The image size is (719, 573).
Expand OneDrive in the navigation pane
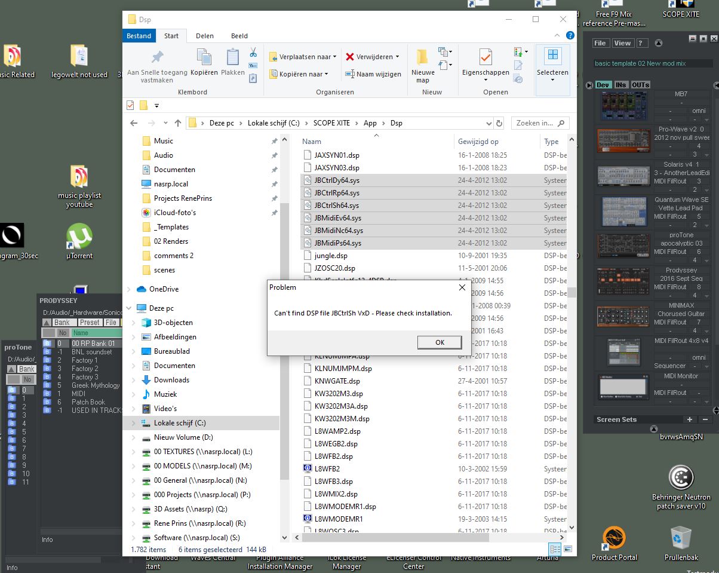pos(129,289)
